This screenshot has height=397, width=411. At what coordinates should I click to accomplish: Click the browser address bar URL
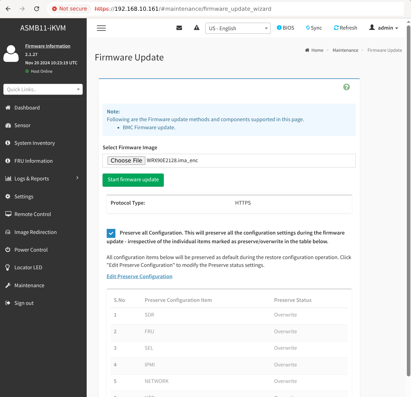[183, 9]
